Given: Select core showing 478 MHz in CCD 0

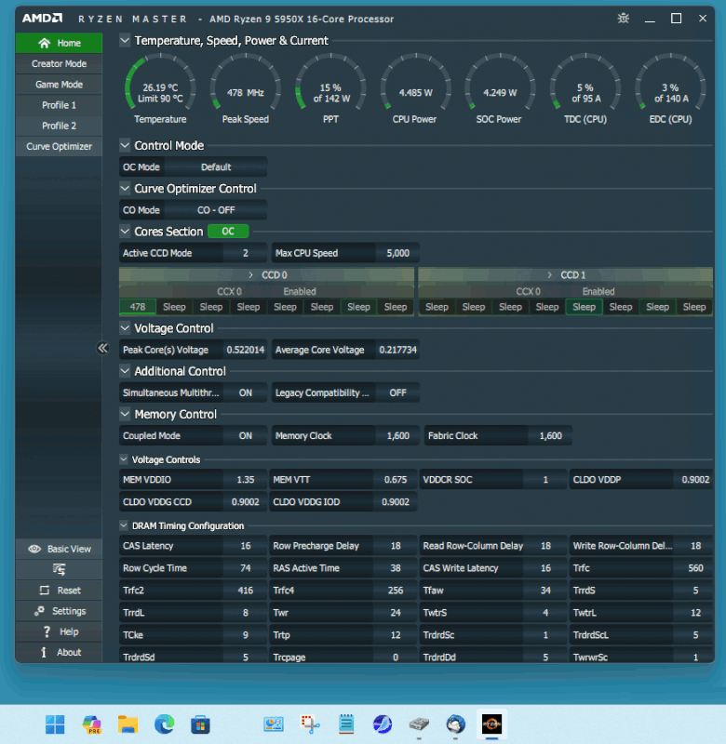Looking at the screenshot, I should coord(138,307).
